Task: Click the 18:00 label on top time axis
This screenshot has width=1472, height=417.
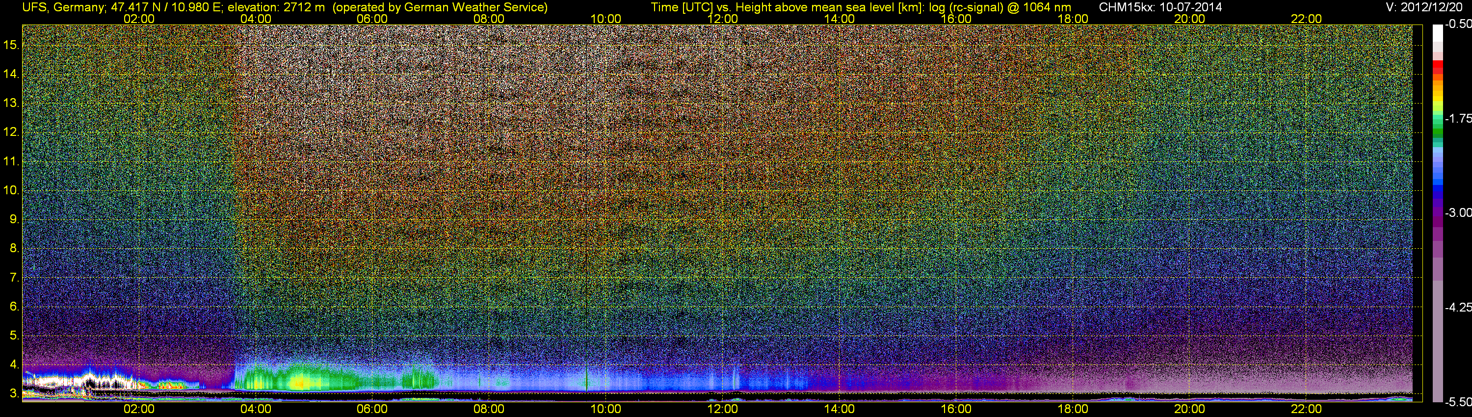Action: [x=1073, y=18]
